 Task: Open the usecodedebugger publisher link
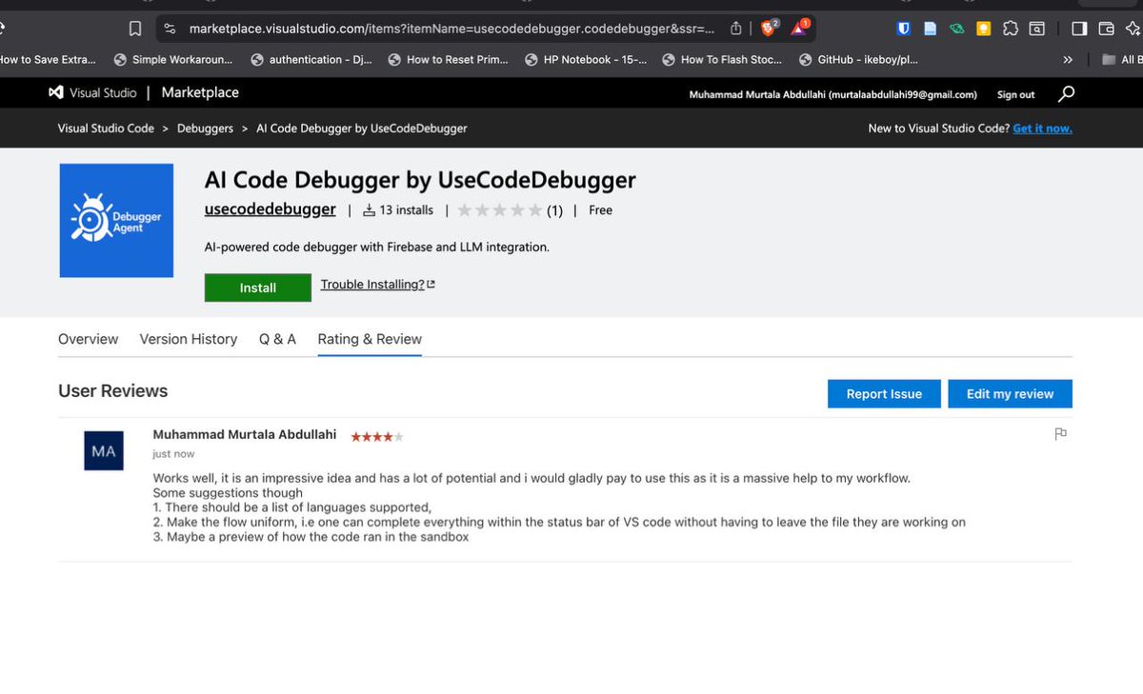(x=271, y=209)
